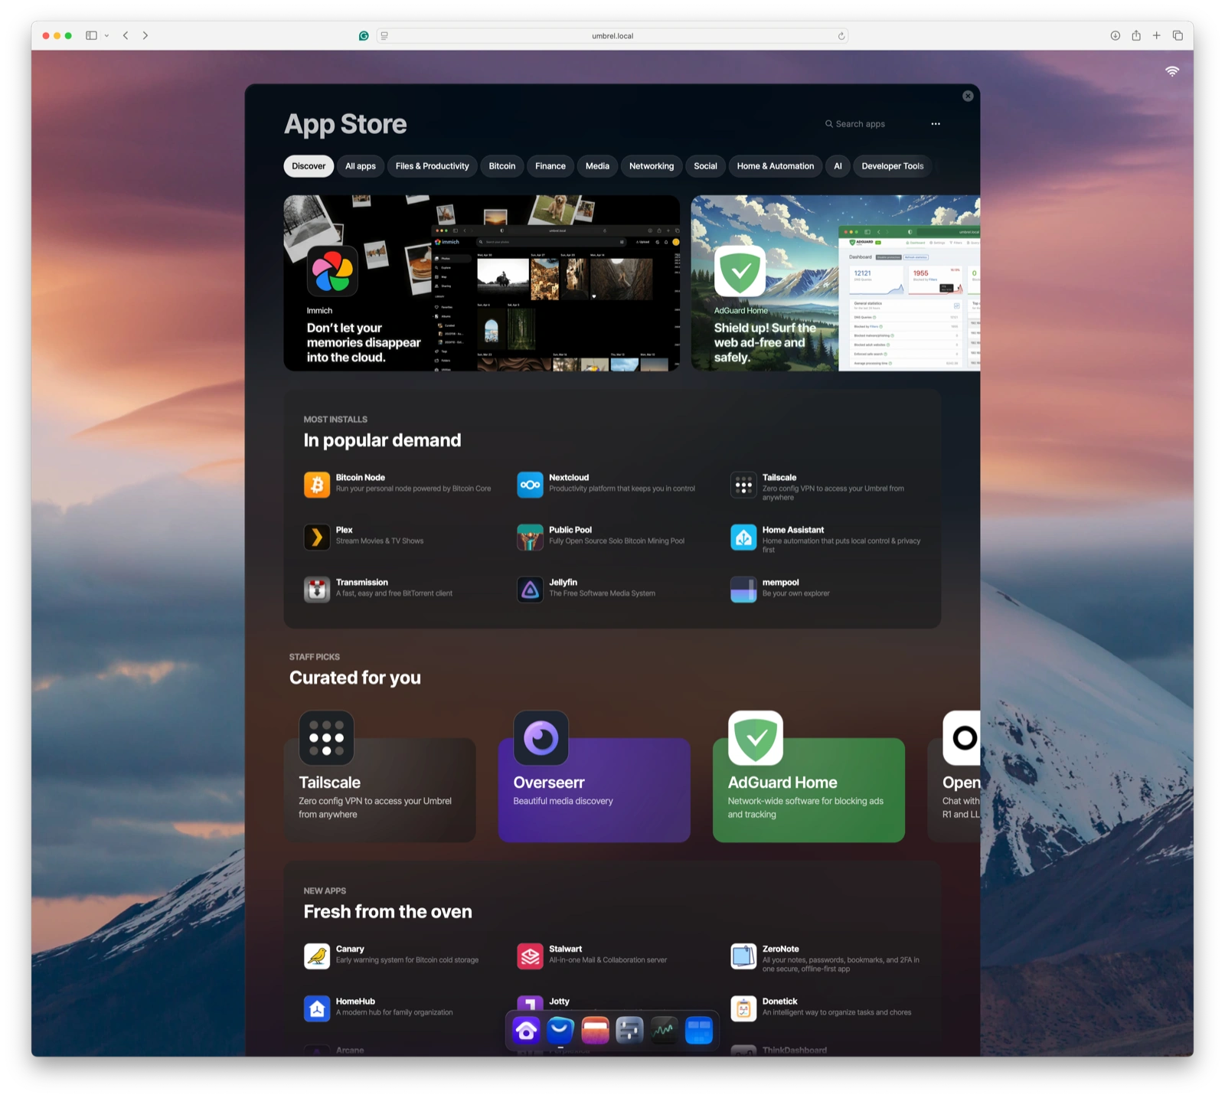Screen dimensions: 1225x1098
Task: Open the Donetick app icon
Action: point(743,1008)
